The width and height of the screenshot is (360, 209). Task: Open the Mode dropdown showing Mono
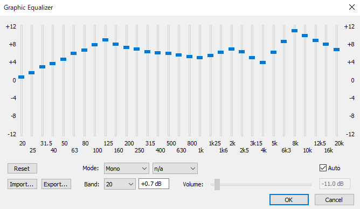pyautogui.click(x=127, y=169)
